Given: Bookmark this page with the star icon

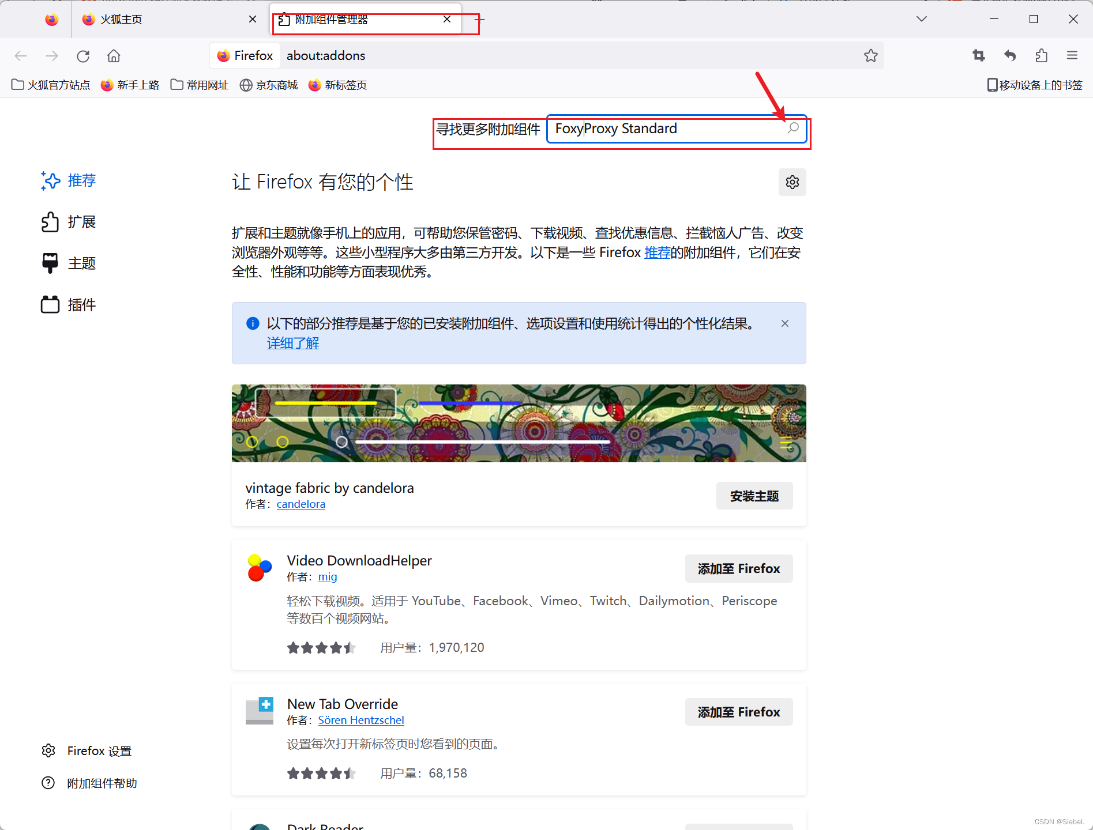Looking at the screenshot, I should (870, 56).
